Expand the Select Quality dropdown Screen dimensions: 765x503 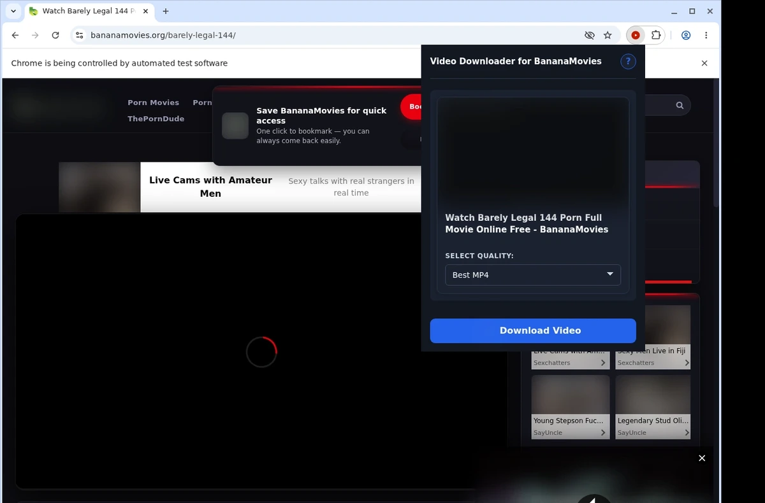coord(533,275)
